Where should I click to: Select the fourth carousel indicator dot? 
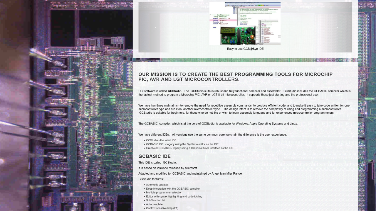250,44
